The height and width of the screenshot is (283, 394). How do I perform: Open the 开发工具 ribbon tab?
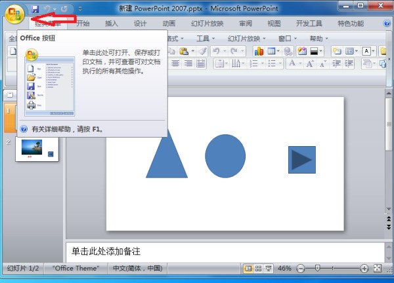click(309, 24)
